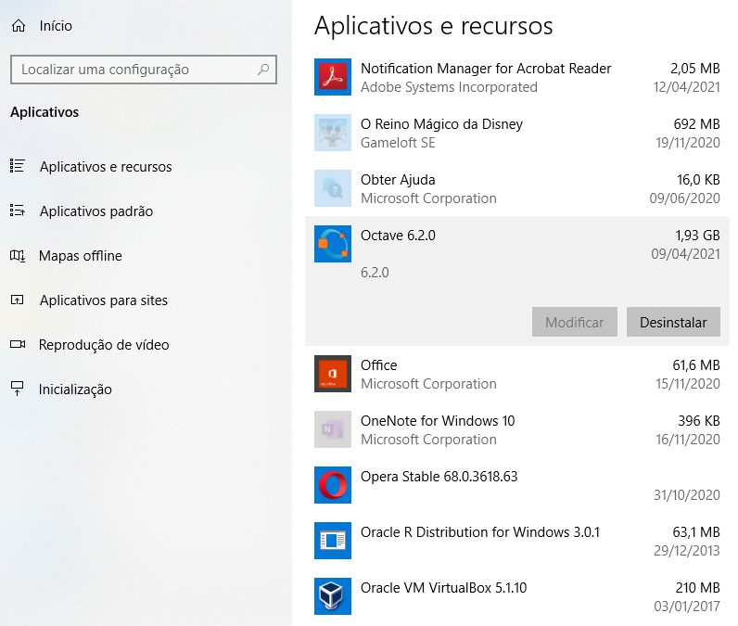Click the disabled Modificar button
The image size is (738, 626).
(574, 322)
